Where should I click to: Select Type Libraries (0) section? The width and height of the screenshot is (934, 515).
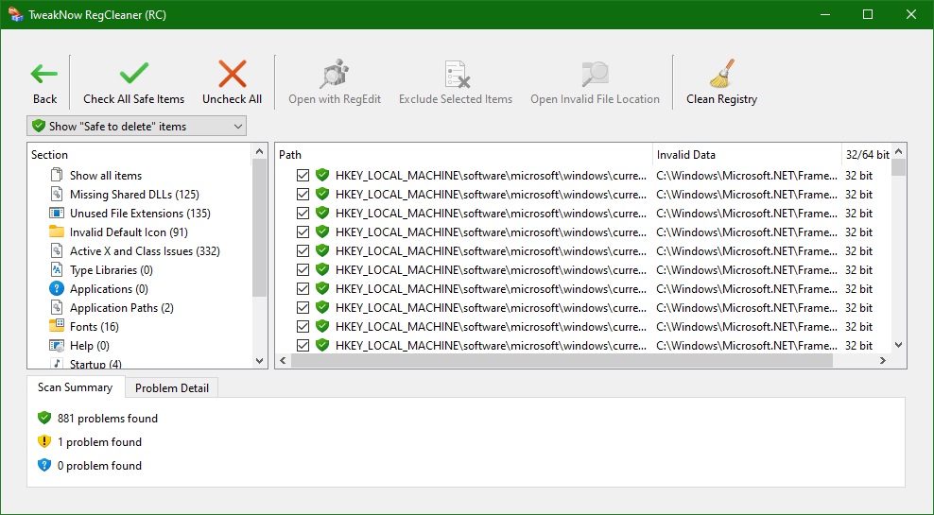click(x=111, y=270)
